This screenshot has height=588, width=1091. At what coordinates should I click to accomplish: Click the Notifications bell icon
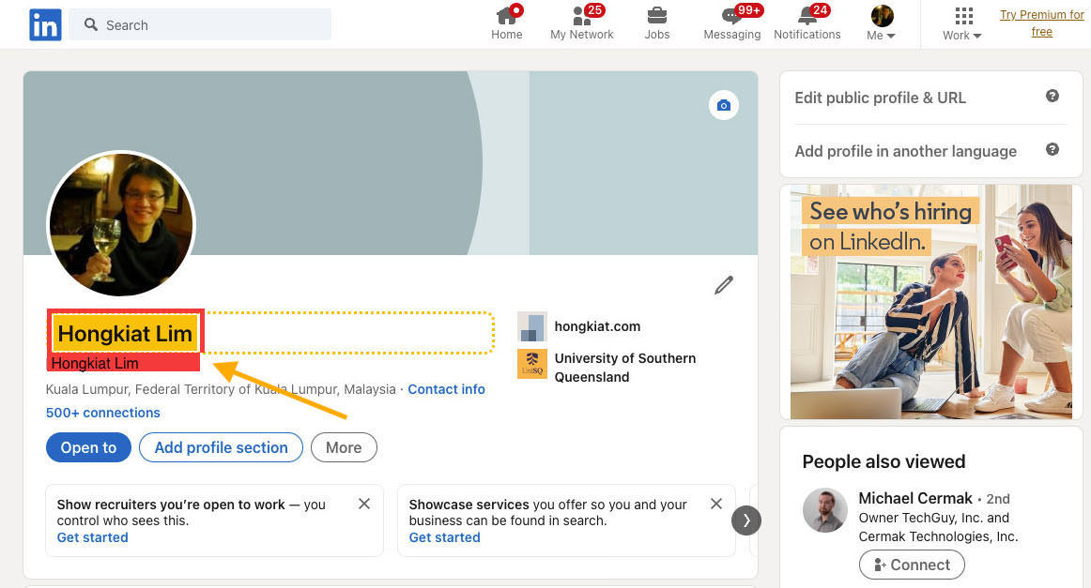coord(807,15)
